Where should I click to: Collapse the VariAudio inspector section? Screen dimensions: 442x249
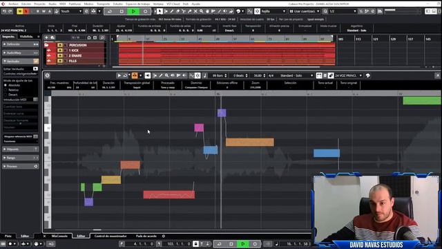click(x=21, y=62)
